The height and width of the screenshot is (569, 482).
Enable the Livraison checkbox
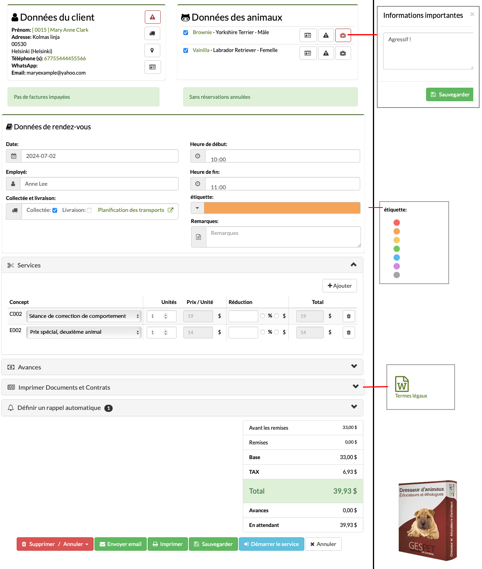[x=89, y=210]
